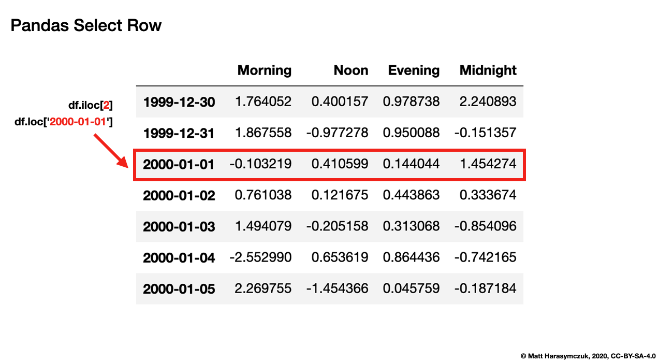Click the Evening column header

pyautogui.click(x=413, y=70)
